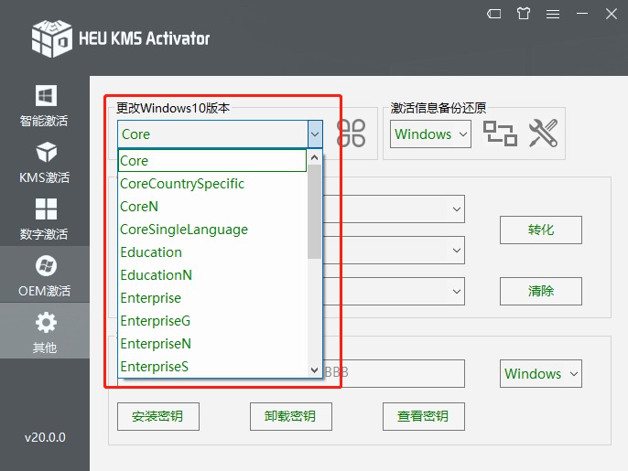The width and height of the screenshot is (628, 471).
Task: Switch to the OEM激活 tab
Action: coord(45,274)
